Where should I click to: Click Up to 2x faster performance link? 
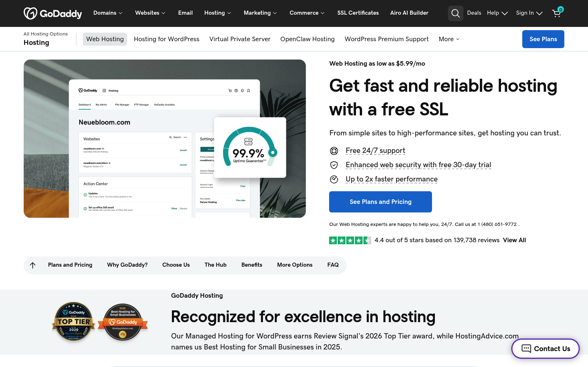392,179
